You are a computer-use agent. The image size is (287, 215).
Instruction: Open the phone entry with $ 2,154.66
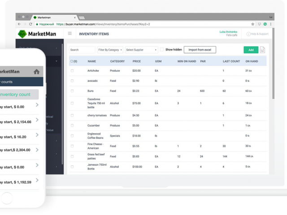[19, 122]
